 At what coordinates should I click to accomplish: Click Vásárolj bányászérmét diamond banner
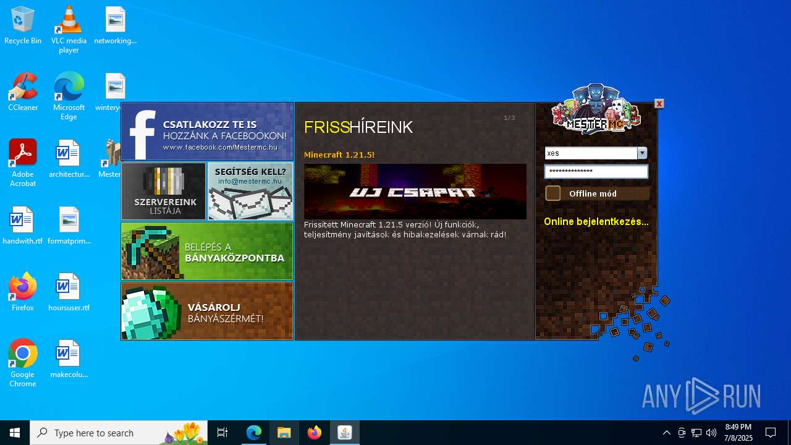pyautogui.click(x=207, y=311)
